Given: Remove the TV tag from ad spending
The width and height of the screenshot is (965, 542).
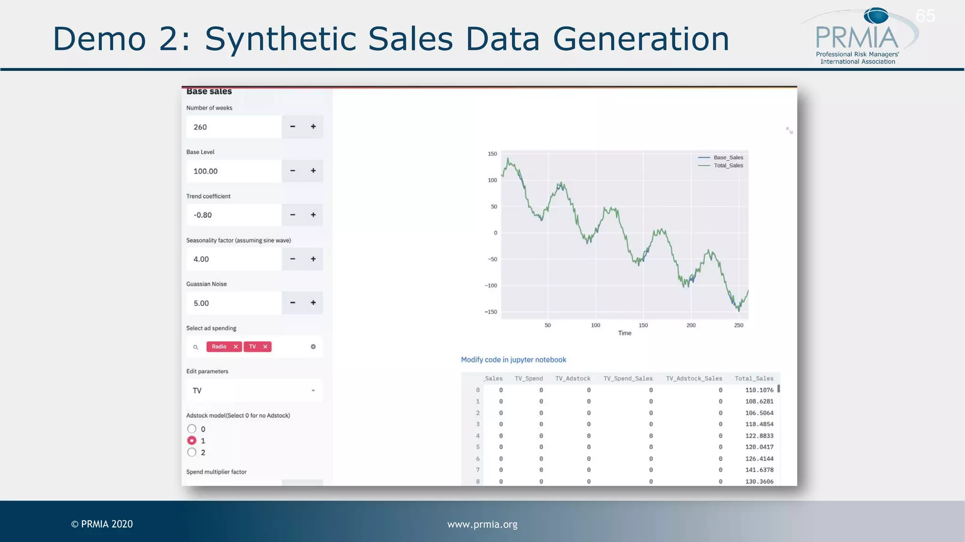Looking at the screenshot, I should coord(265,347).
